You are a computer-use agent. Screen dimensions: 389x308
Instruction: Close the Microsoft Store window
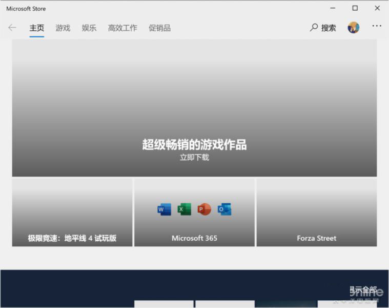(377, 8)
